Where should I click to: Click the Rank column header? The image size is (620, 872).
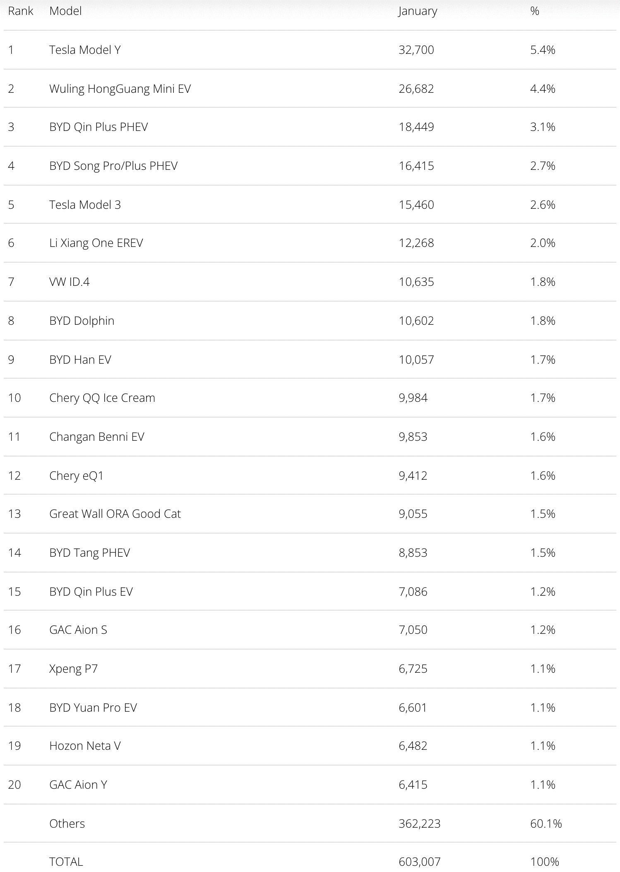tap(20, 11)
